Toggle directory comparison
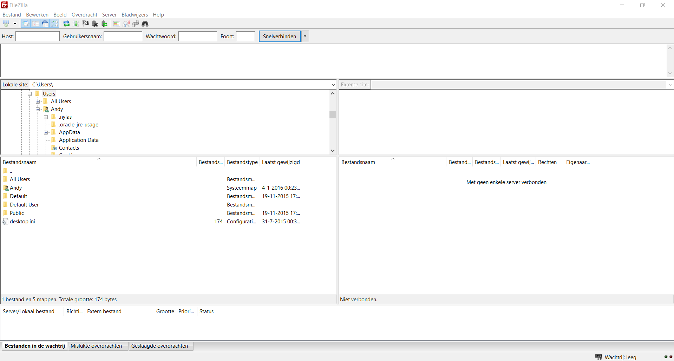The image size is (674, 361). (126, 24)
